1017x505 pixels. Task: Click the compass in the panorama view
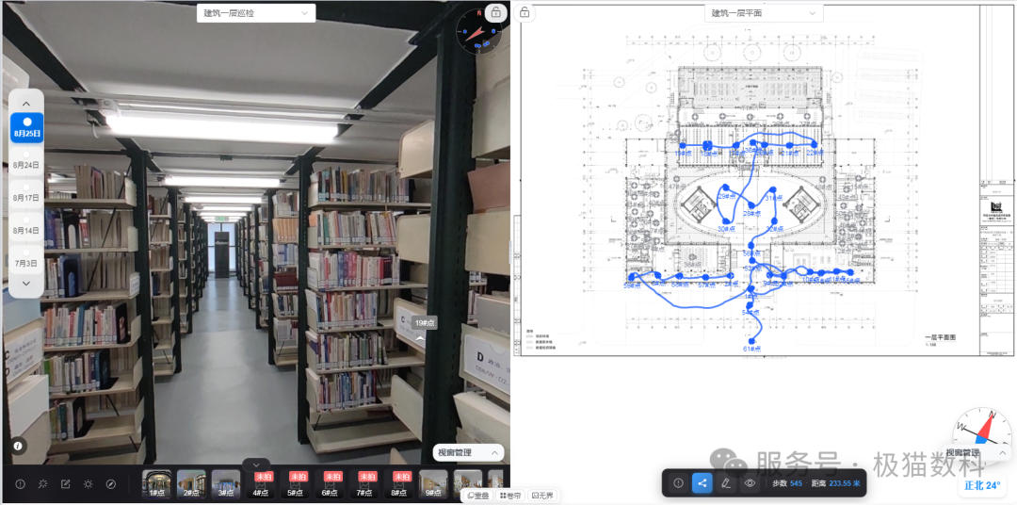point(478,32)
